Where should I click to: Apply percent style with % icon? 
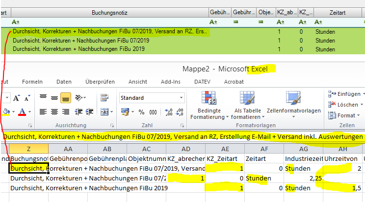click(x=141, y=112)
